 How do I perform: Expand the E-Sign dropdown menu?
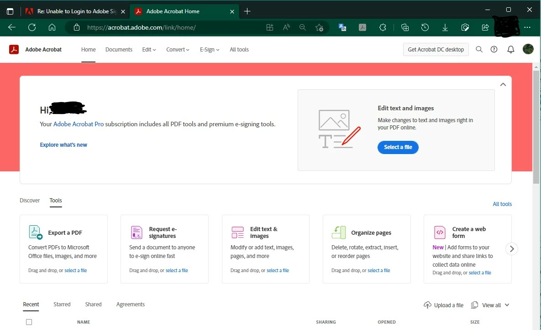pyautogui.click(x=210, y=50)
